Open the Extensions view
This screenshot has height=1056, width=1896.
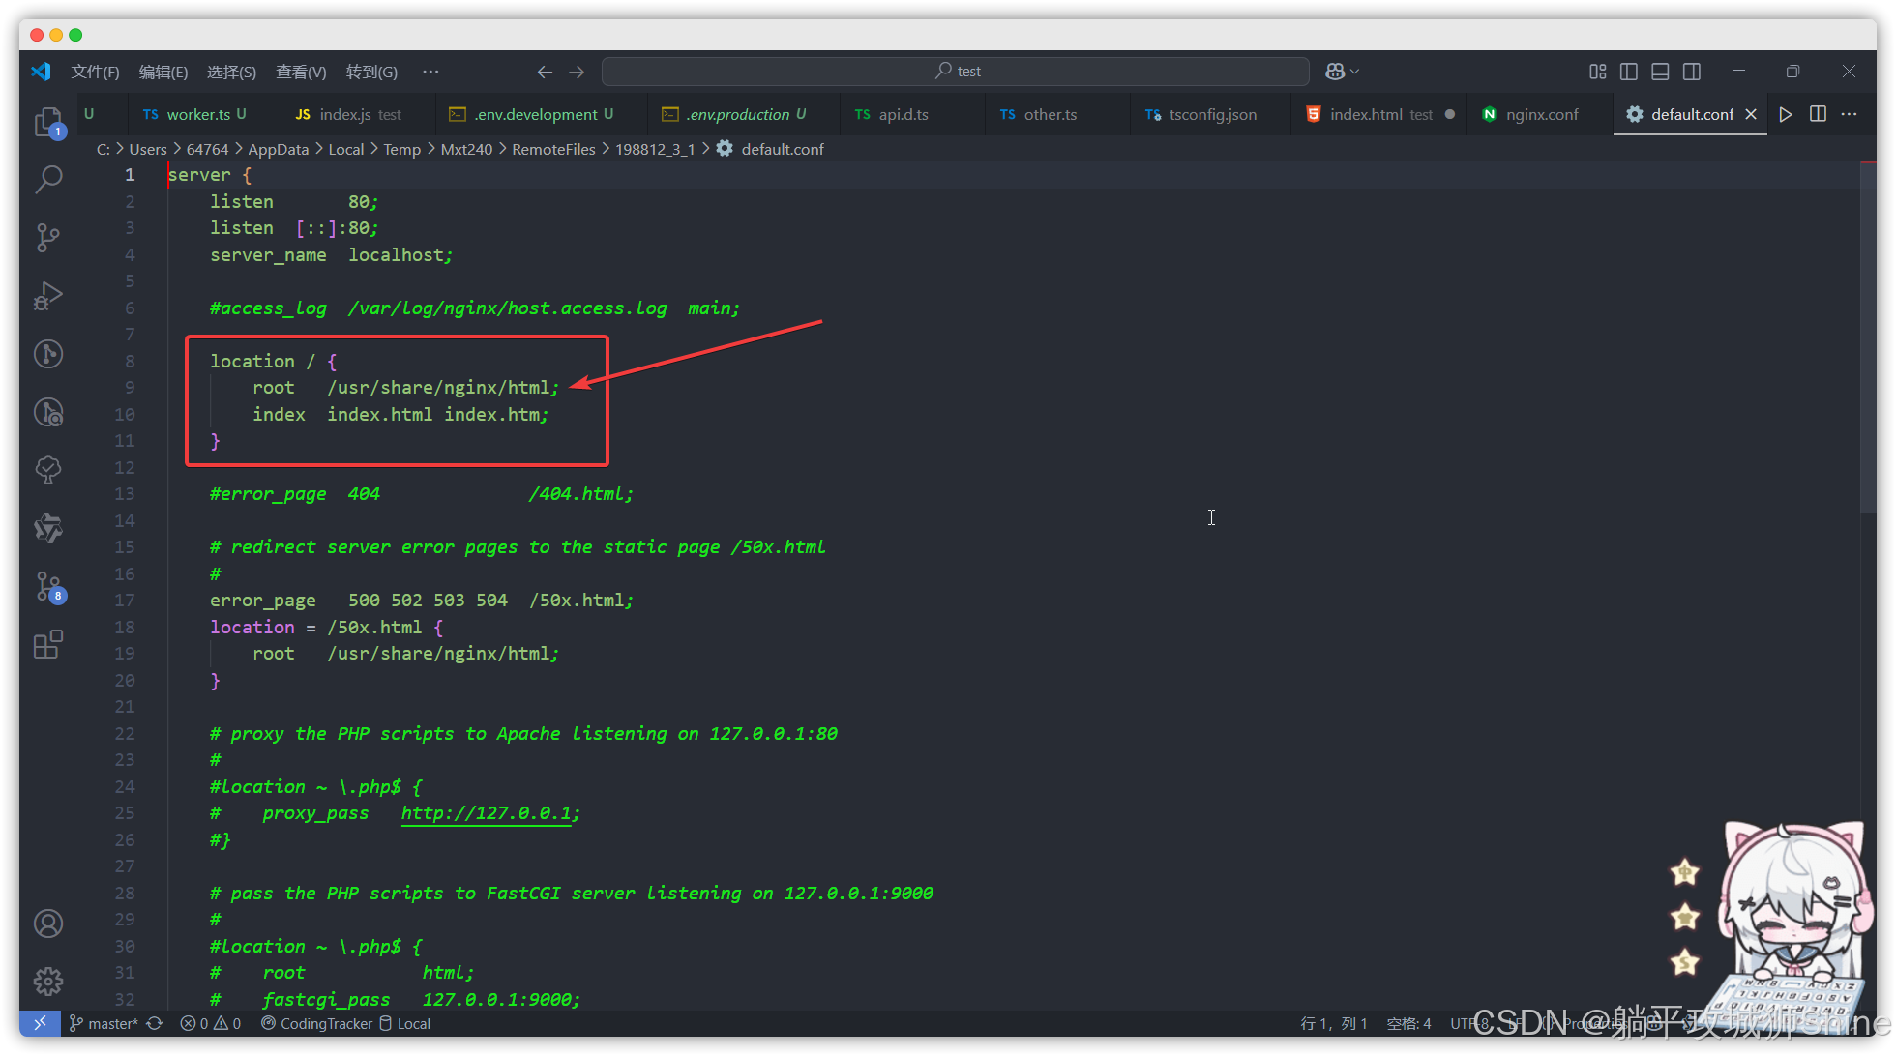(48, 645)
